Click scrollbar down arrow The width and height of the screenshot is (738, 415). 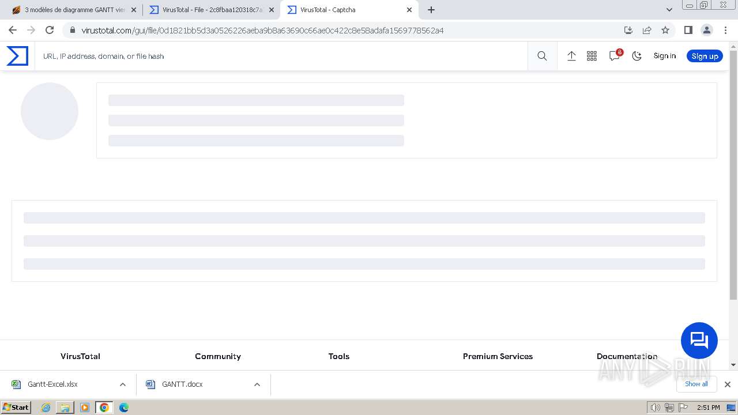[733, 365]
